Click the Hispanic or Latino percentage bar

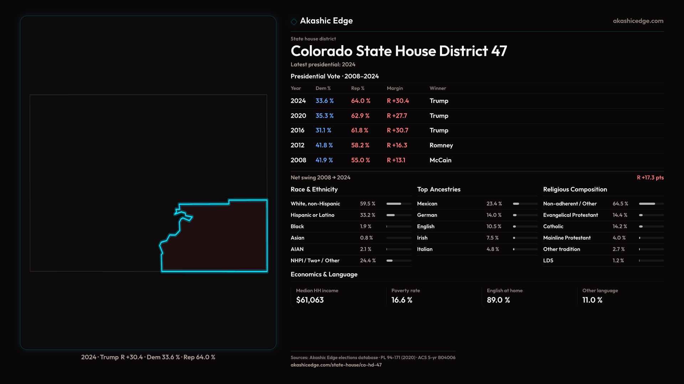pyautogui.click(x=399, y=215)
